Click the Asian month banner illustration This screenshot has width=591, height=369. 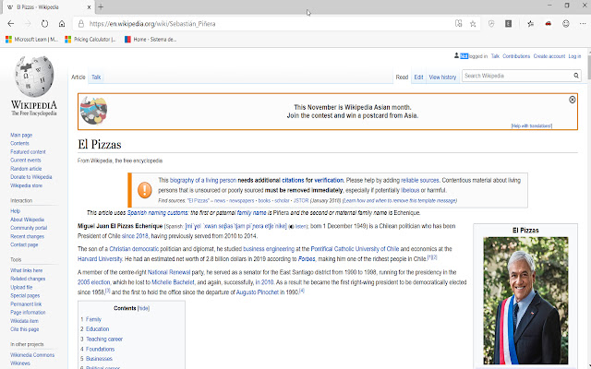pyautogui.click(x=93, y=111)
